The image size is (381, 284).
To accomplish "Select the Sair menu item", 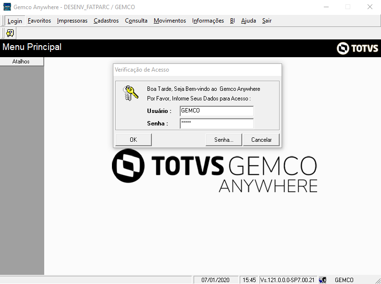I will [267, 21].
